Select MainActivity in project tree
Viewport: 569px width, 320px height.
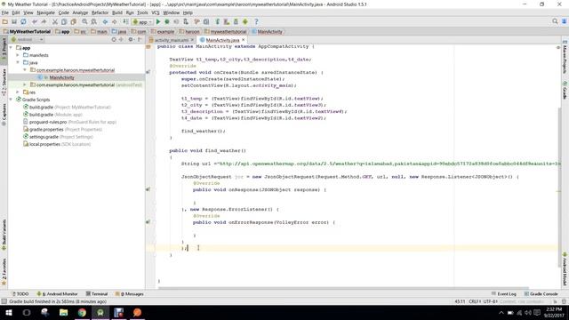[61, 77]
